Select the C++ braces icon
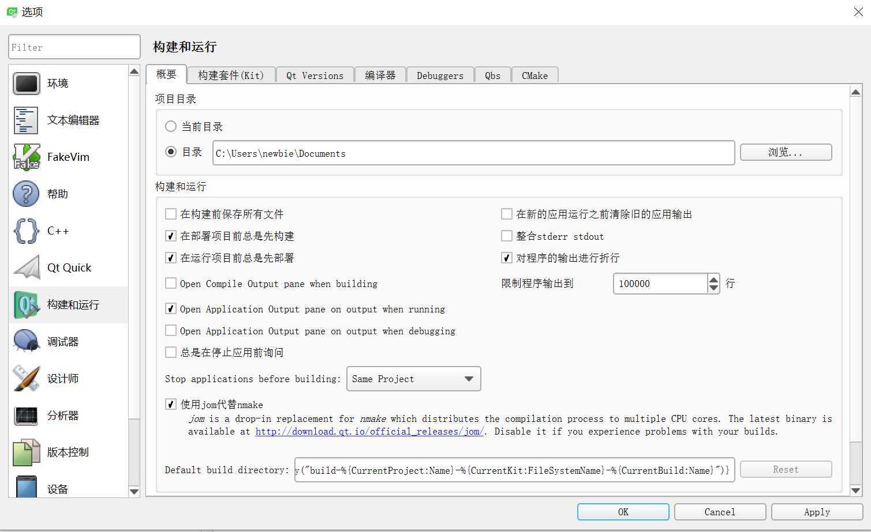Viewport: 871px width, 532px height. [x=27, y=231]
